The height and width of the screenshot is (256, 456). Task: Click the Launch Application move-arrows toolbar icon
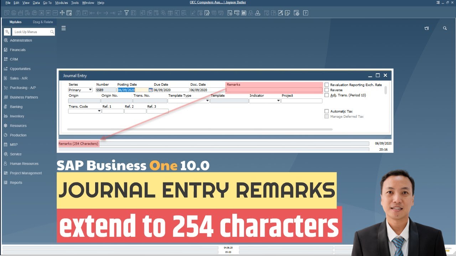pyautogui.click(x=62, y=13)
